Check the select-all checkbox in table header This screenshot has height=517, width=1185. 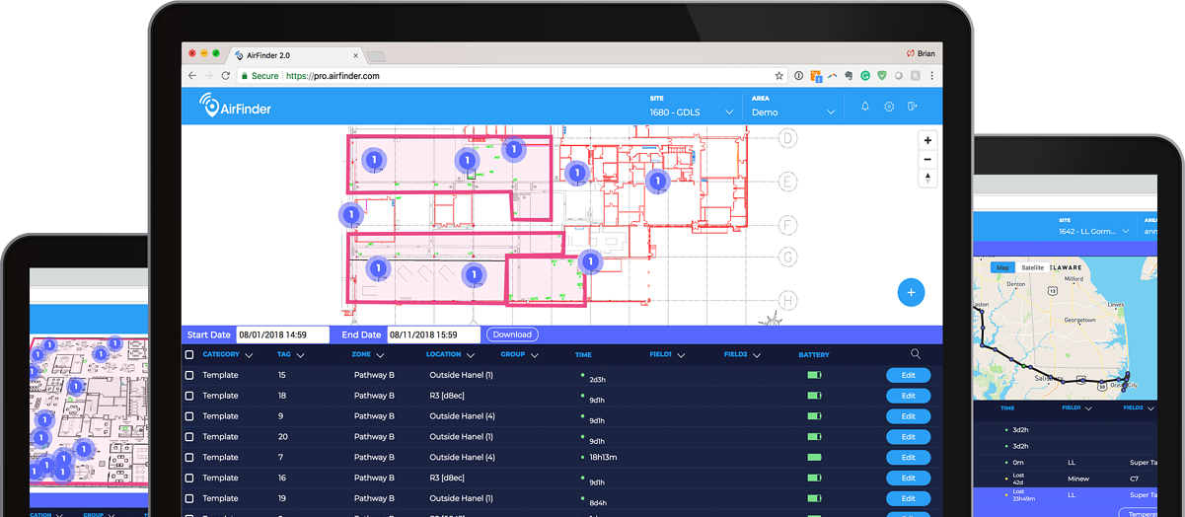[189, 355]
